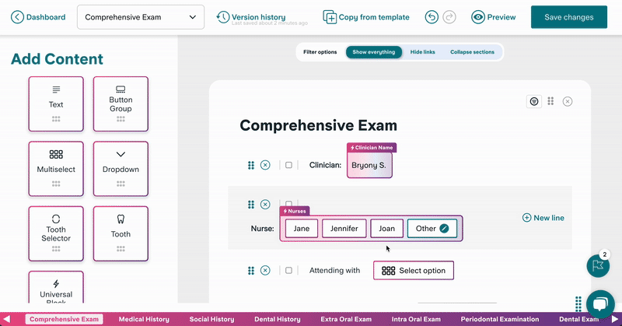Switch to Extra Oral Exam tab
622x326 pixels.
click(346, 319)
